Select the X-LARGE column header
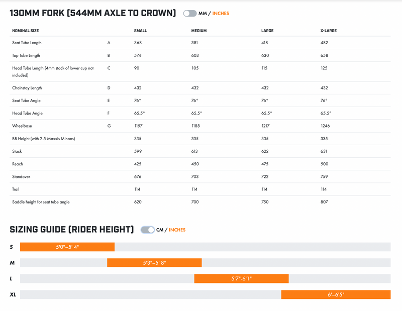 pyautogui.click(x=328, y=31)
